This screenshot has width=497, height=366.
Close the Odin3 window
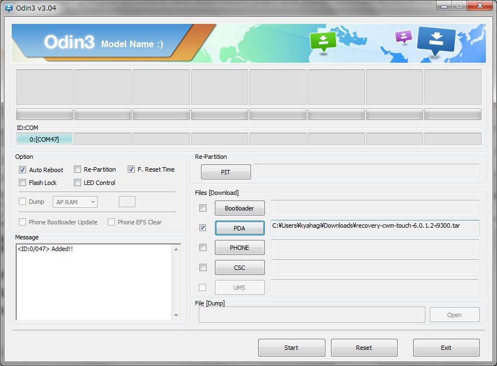(x=480, y=6)
